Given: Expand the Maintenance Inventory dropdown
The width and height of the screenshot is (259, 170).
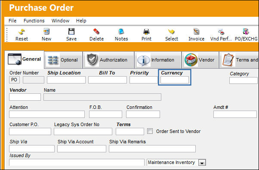Looking at the screenshot, I should coord(202,163).
